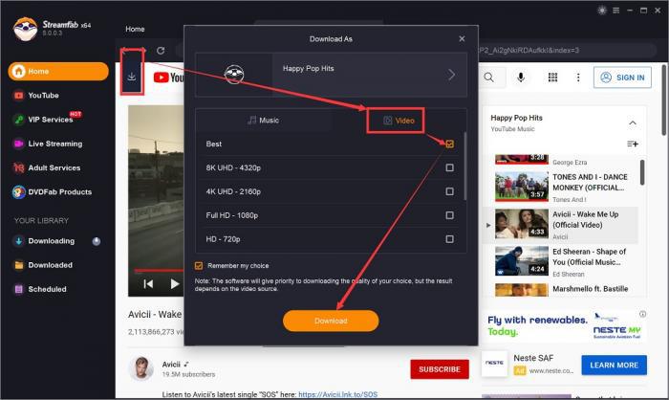Select the HD - 720p checkbox
The width and height of the screenshot is (669, 400).
point(450,239)
